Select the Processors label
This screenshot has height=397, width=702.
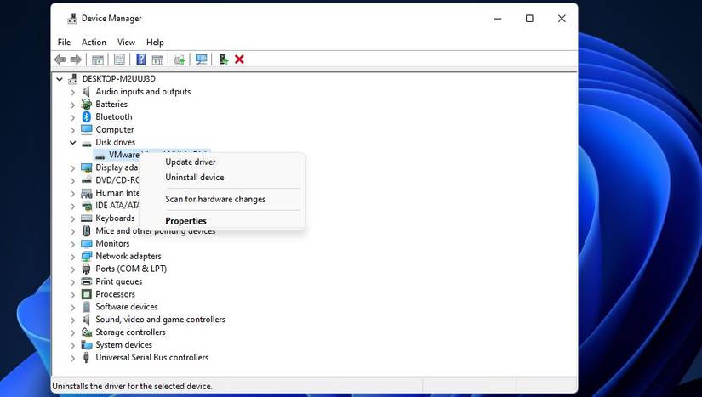coord(115,294)
